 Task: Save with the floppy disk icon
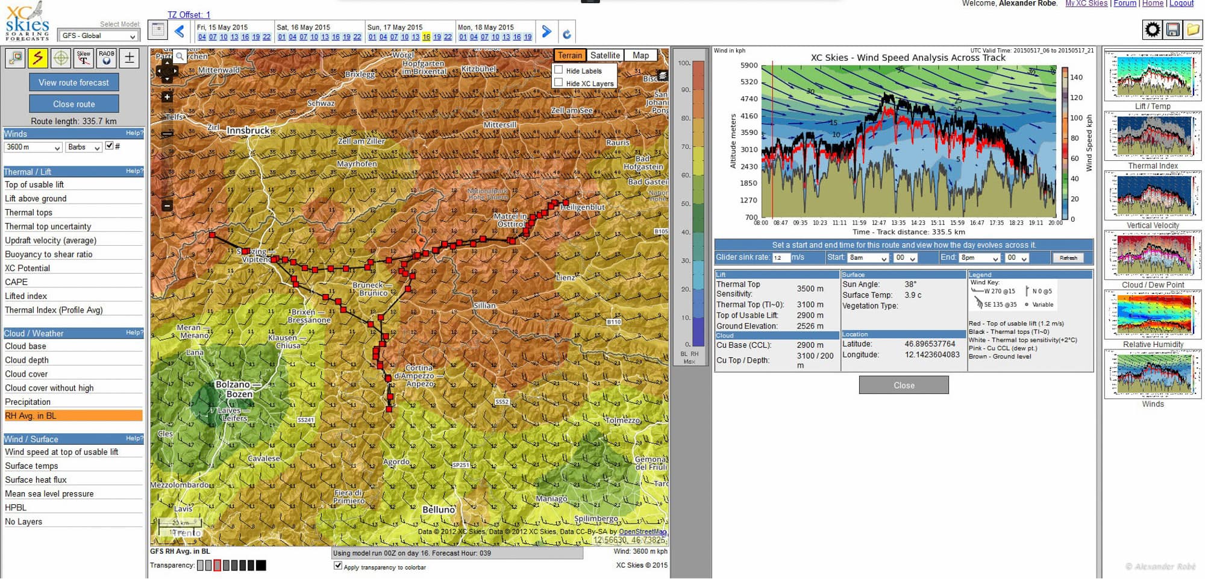(1172, 30)
